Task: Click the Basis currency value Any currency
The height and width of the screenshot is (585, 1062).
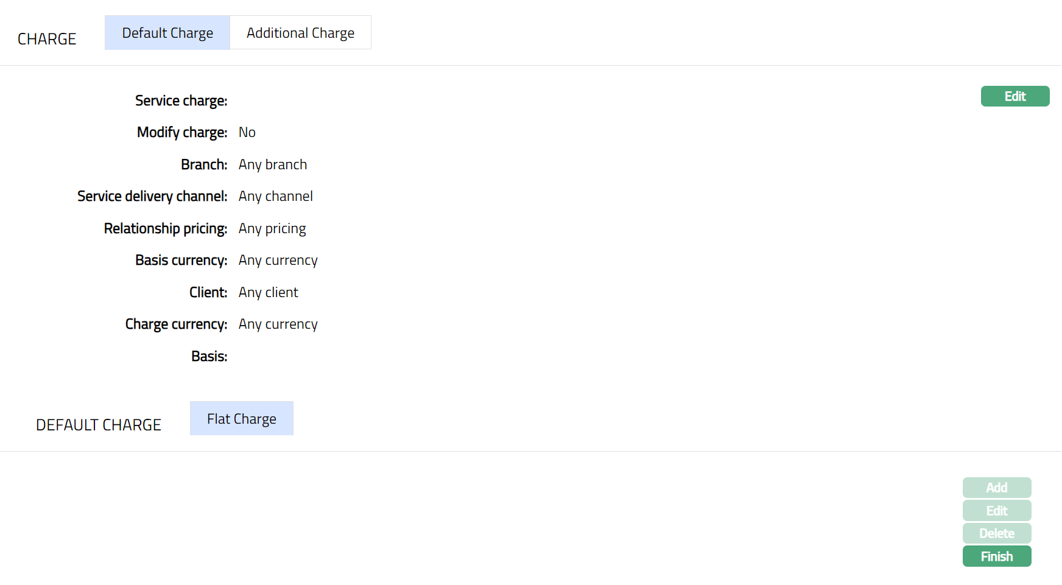Action: pos(278,261)
